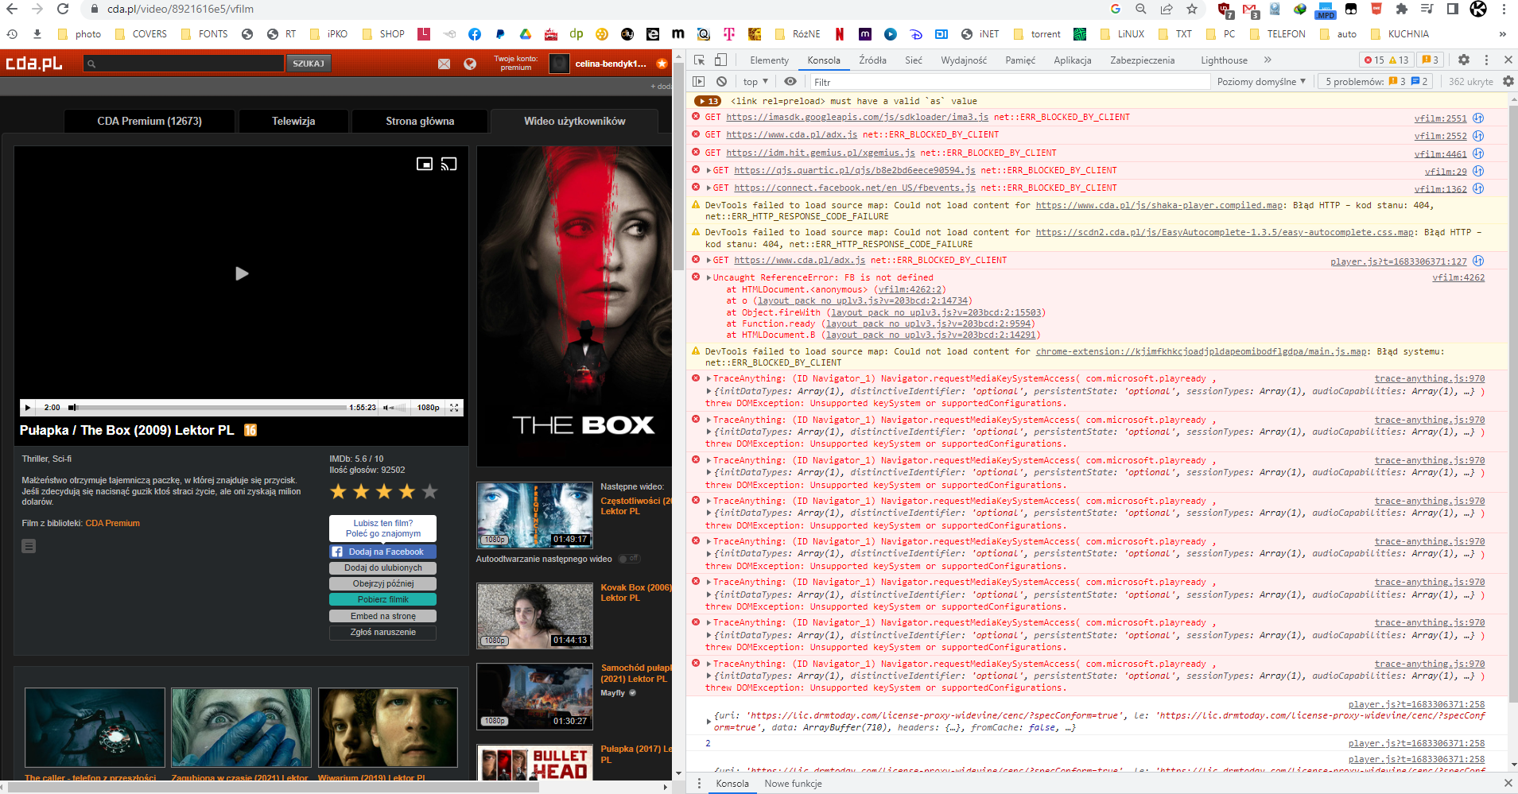
Task: Expand the GET connect.facebook.net fbevents.js error
Action: [709, 188]
